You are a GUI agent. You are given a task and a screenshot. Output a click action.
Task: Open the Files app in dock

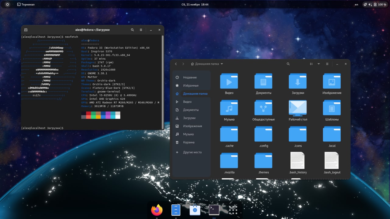(176, 210)
